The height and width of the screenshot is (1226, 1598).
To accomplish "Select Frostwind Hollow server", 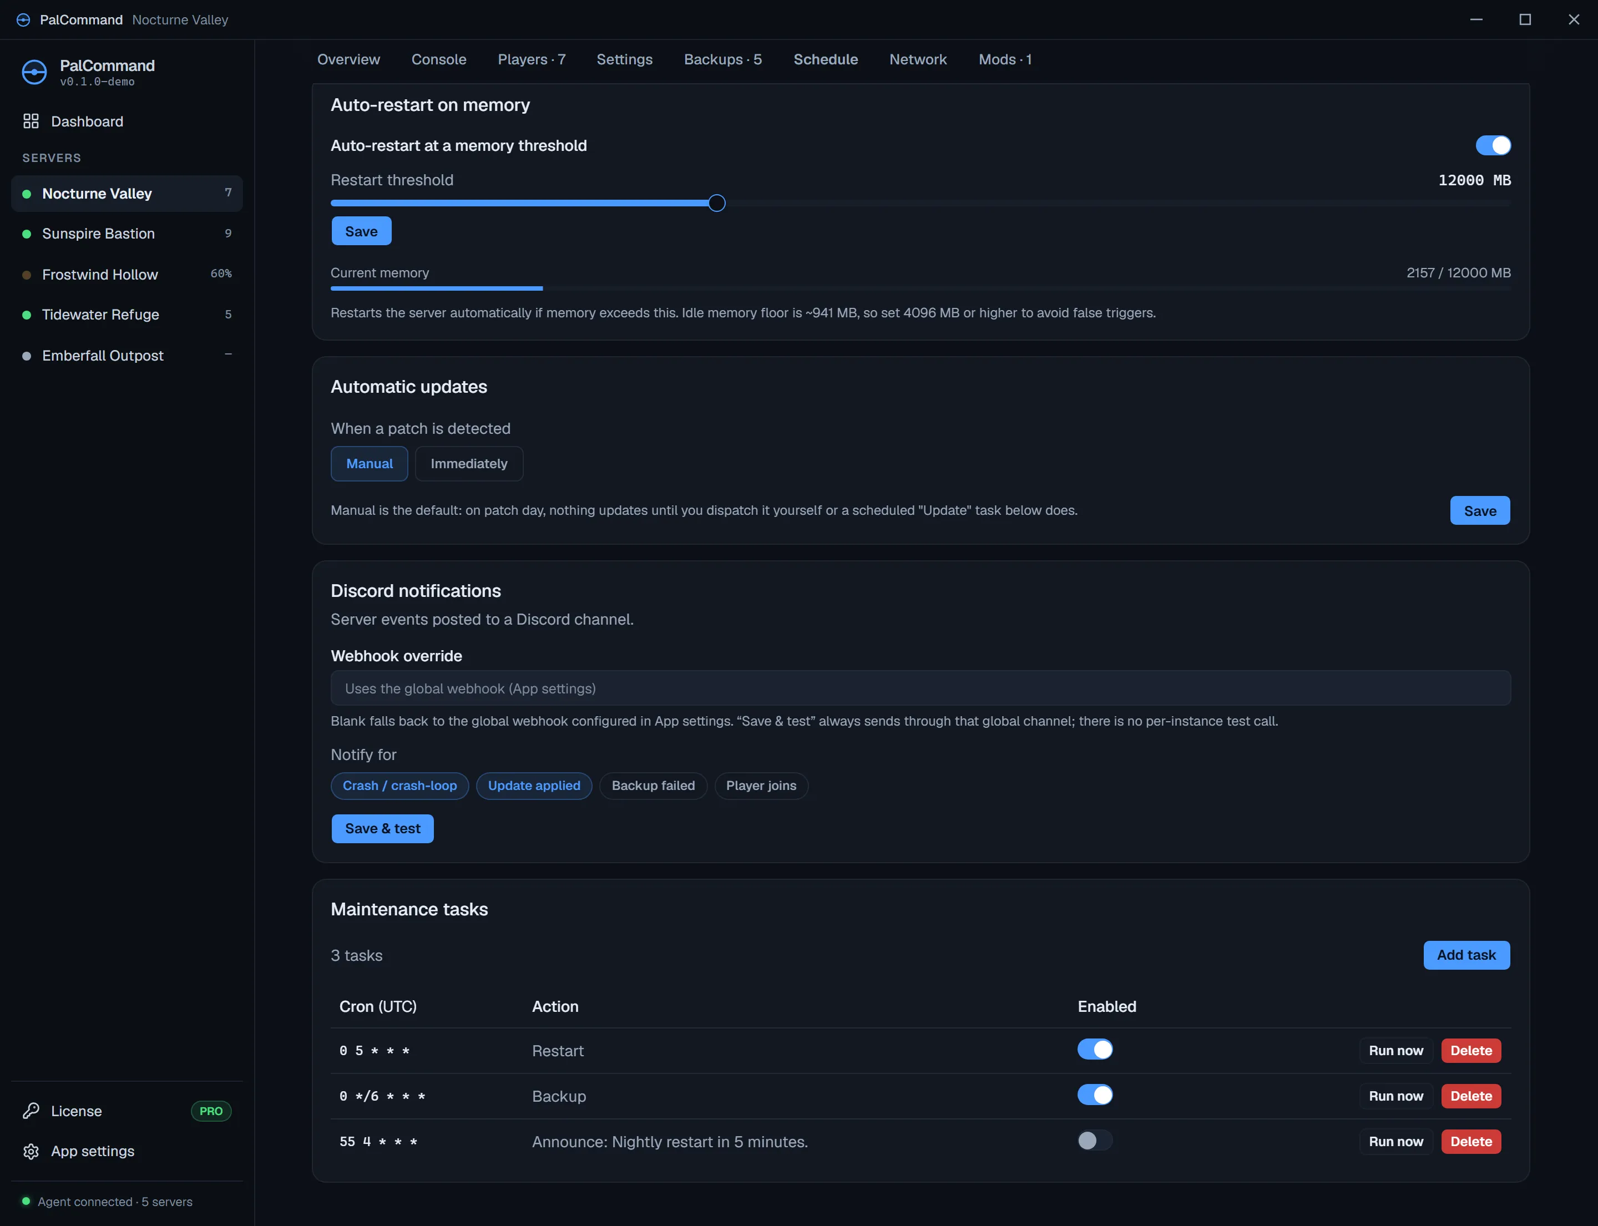I will [x=127, y=275].
